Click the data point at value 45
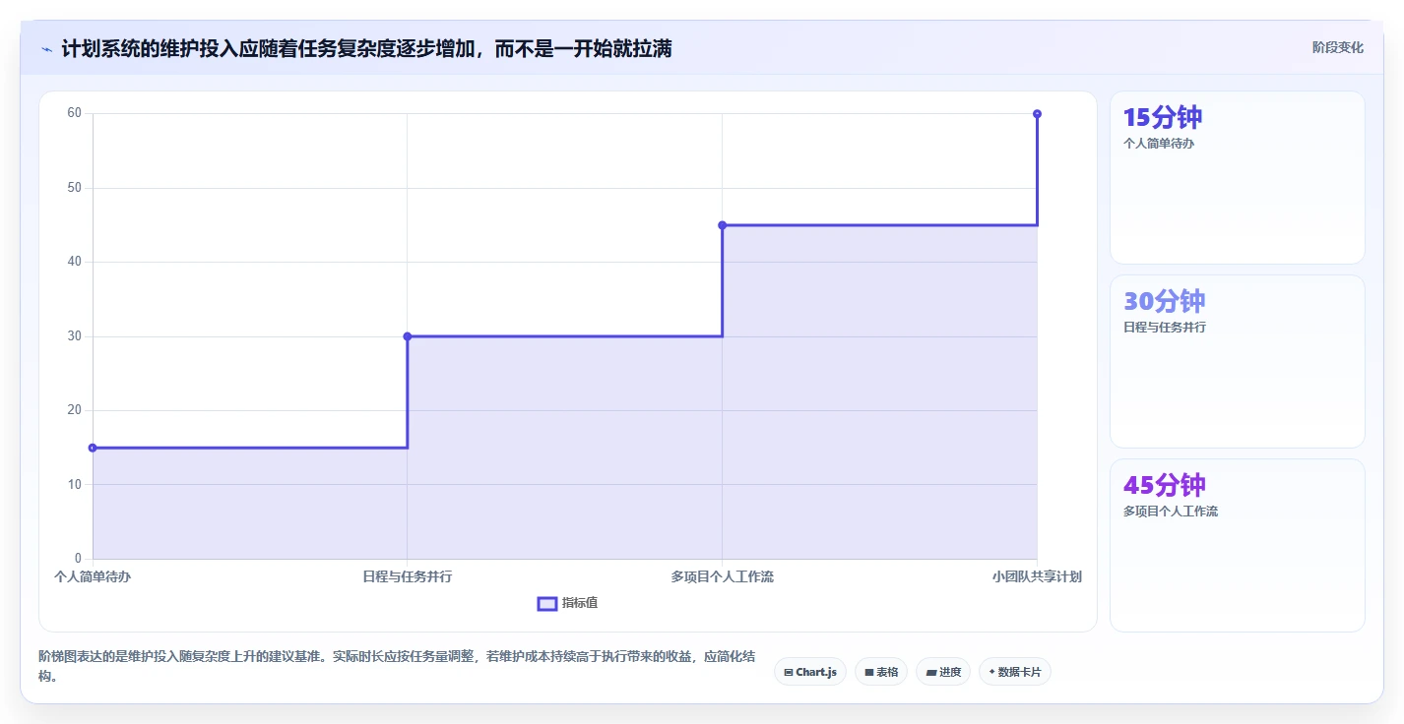Screen dimensions: 1404x724 pyautogui.click(x=723, y=225)
